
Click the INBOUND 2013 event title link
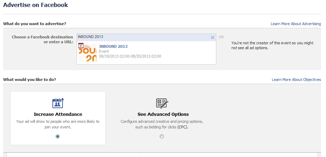coord(113,46)
